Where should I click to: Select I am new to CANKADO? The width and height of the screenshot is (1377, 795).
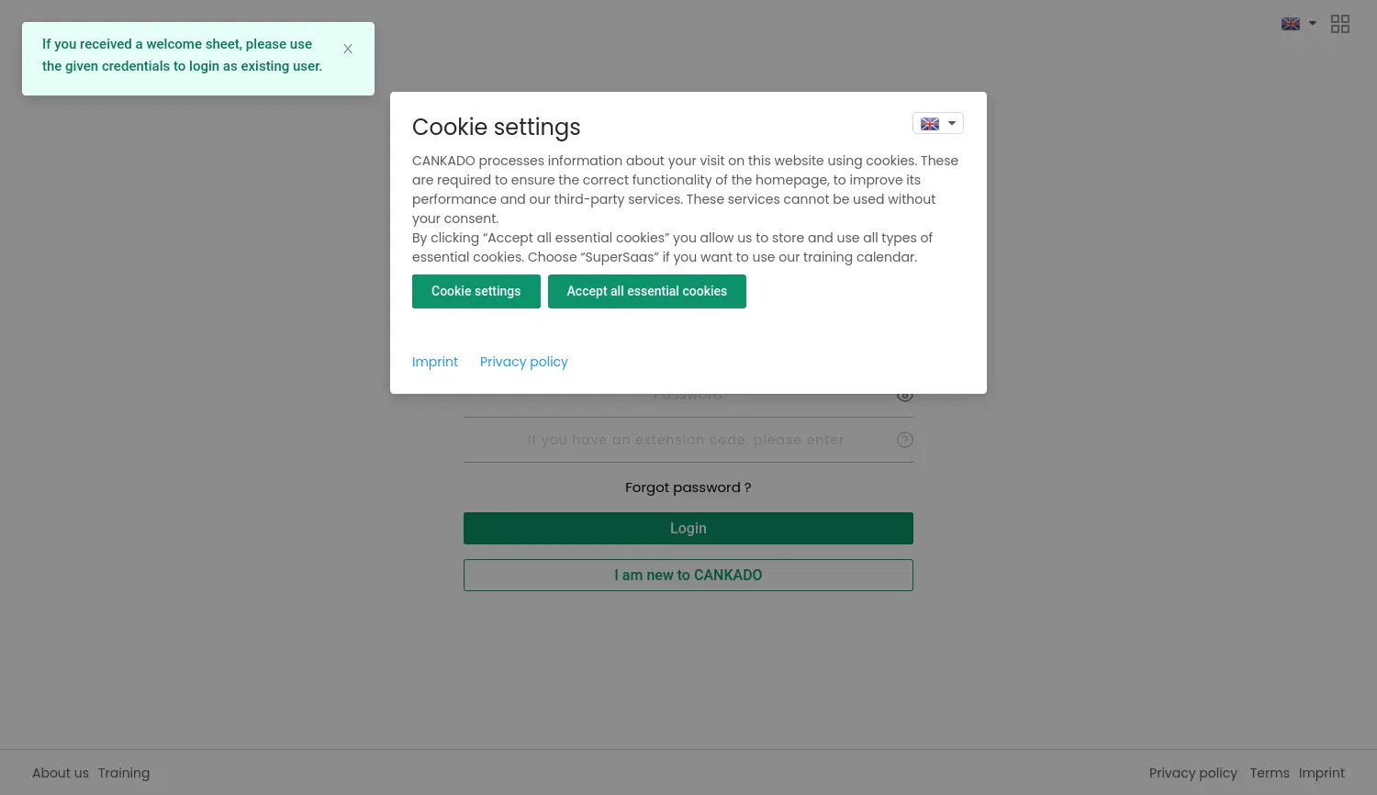[x=688, y=576]
